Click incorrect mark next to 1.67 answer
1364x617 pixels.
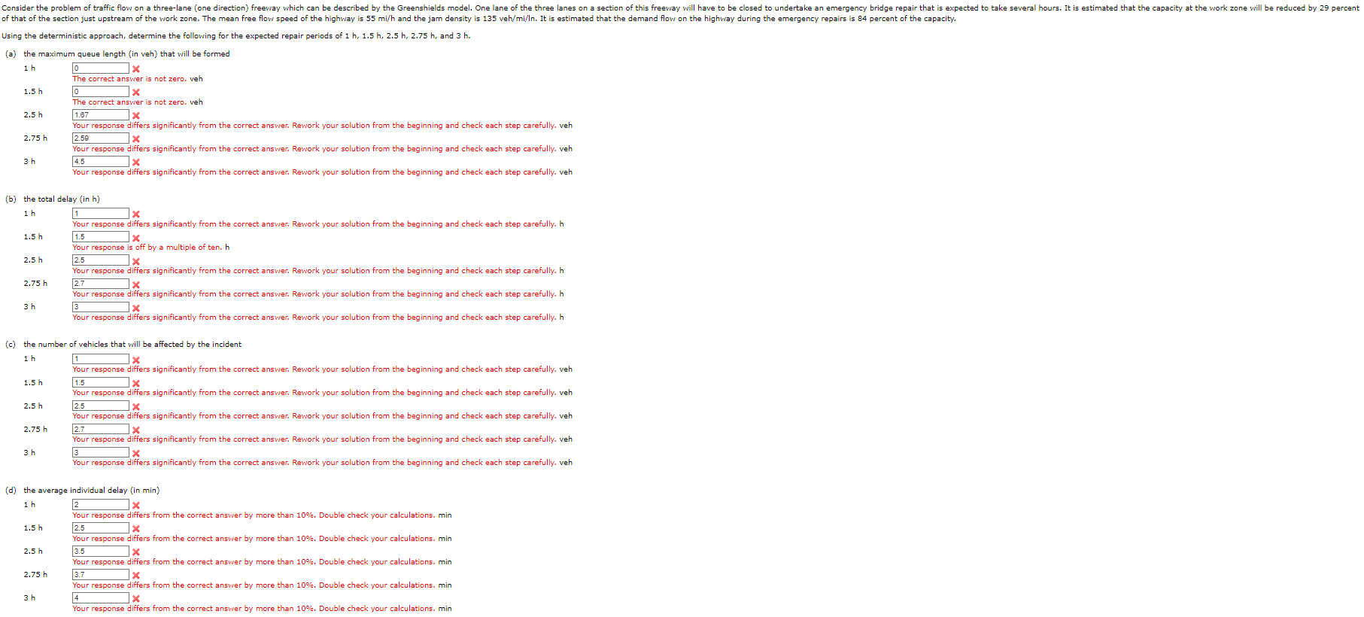pos(136,116)
